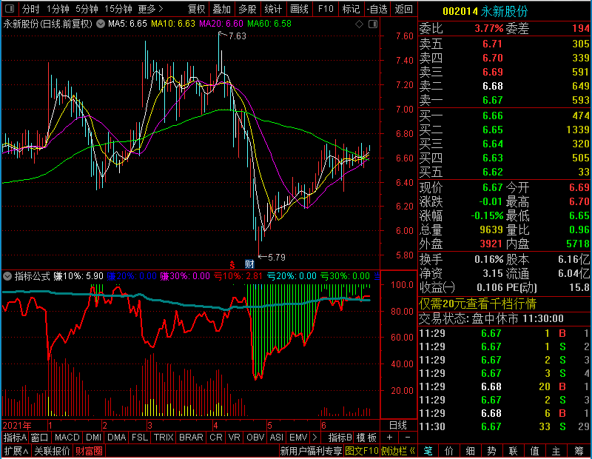Zoom in chart with the + button

click(x=390, y=438)
